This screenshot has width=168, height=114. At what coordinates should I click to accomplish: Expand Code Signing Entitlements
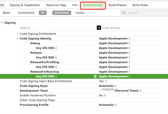[x=18, y=34]
